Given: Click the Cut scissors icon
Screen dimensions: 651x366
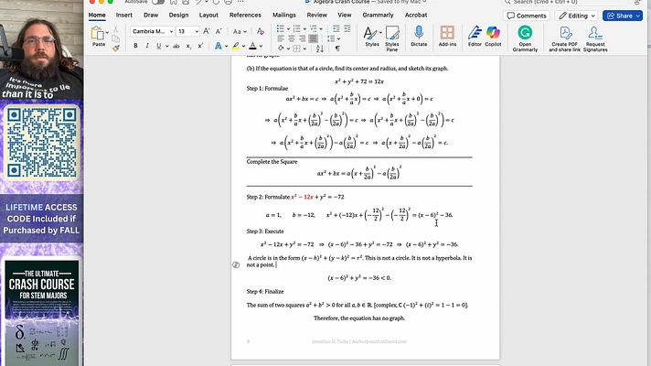Looking at the screenshot, I should (116, 29).
